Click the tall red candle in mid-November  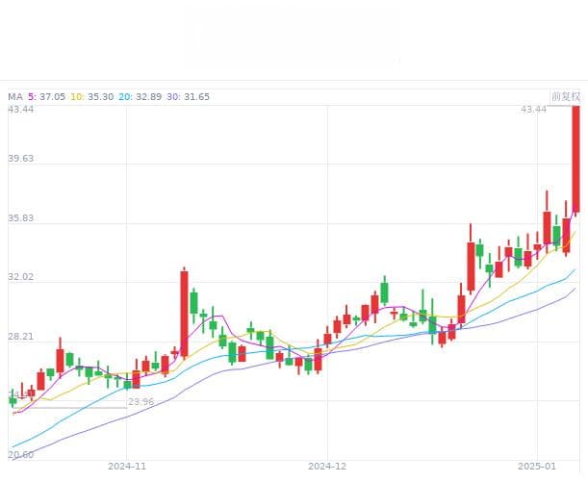[184, 314]
